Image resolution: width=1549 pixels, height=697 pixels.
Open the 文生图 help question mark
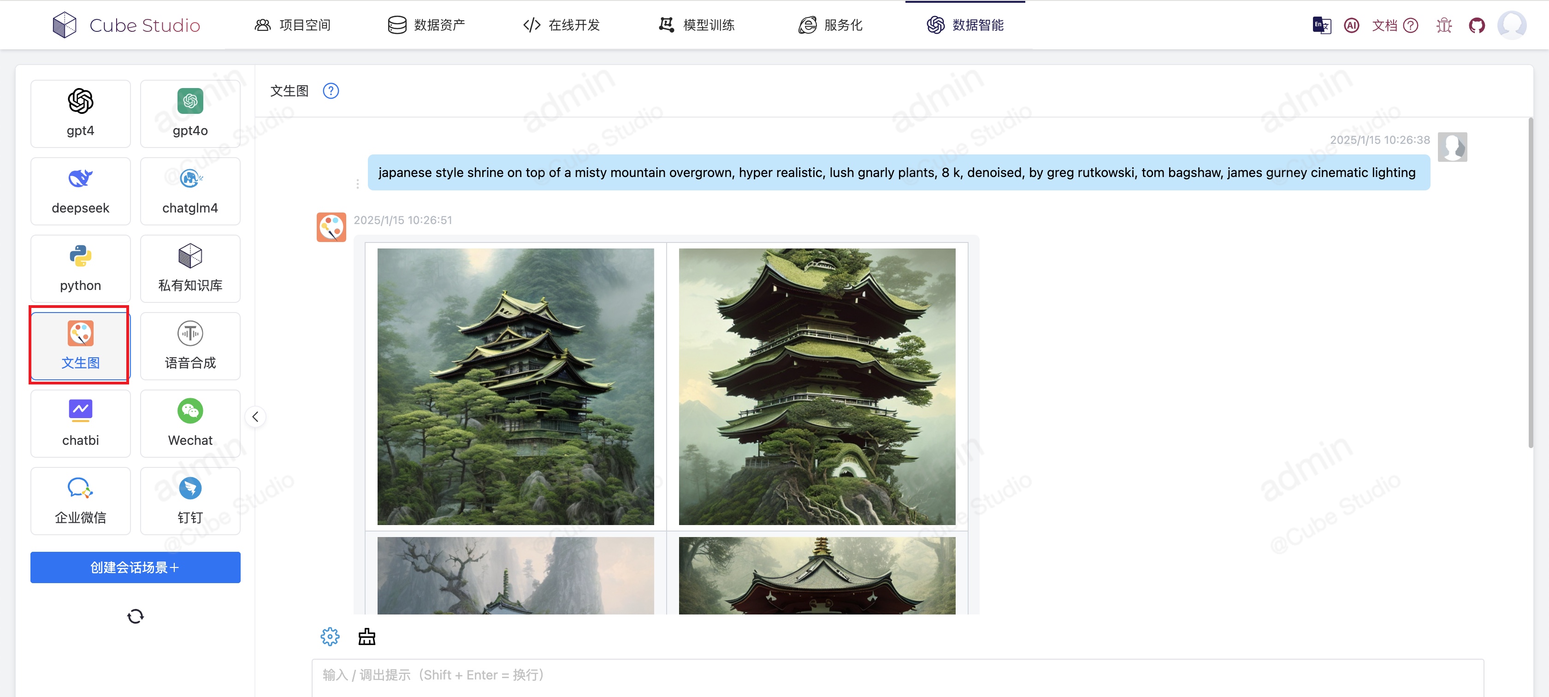331,91
